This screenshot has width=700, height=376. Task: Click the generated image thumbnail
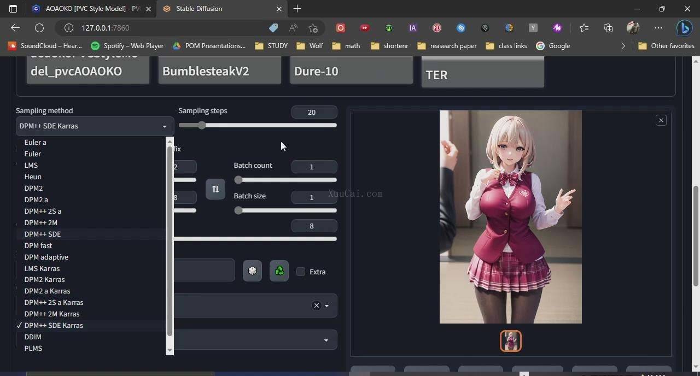(511, 341)
